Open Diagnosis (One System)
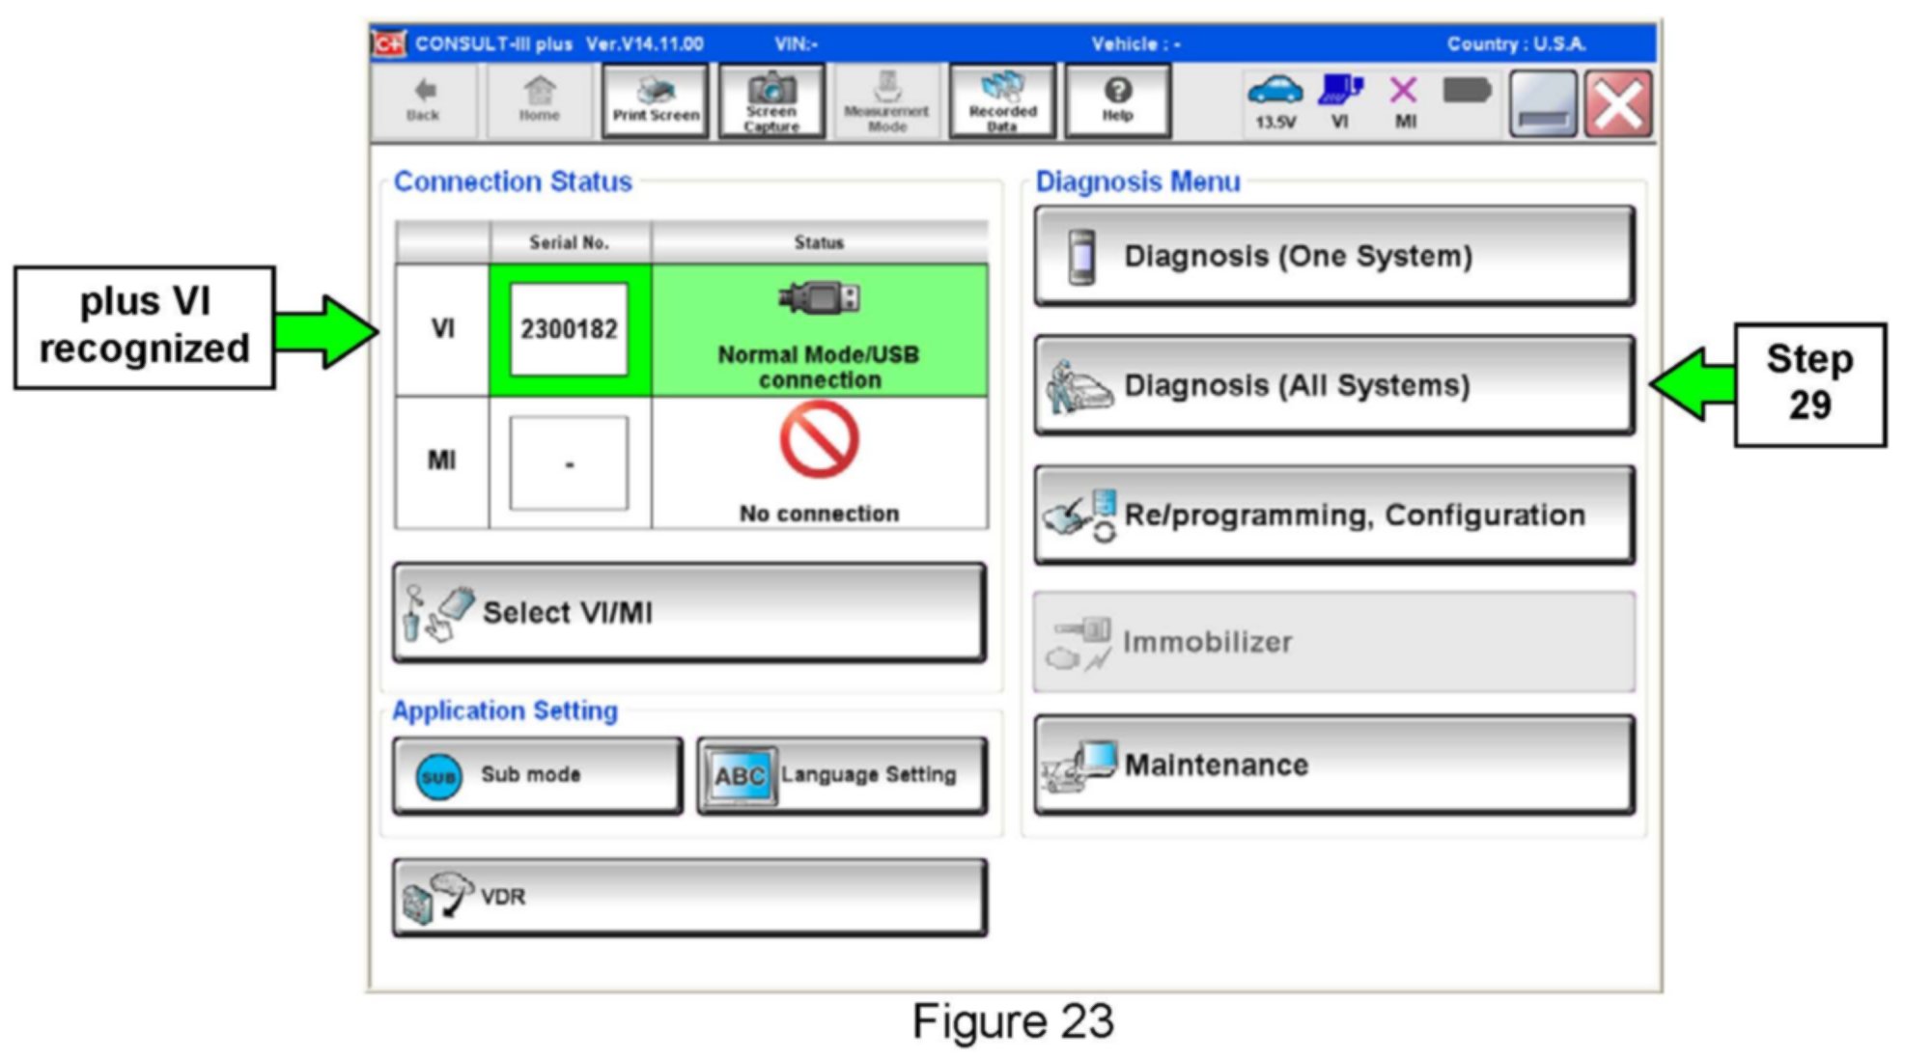The height and width of the screenshot is (1059, 1905). click(1334, 256)
